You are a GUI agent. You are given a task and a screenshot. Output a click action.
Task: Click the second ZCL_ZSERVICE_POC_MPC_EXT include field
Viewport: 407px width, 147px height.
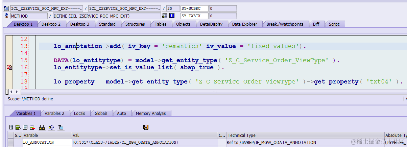click(x=125, y=8)
